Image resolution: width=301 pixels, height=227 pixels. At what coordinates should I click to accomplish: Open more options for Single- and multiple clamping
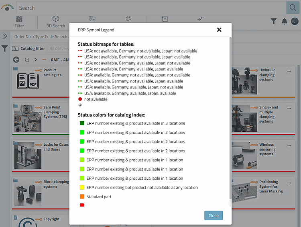289,108
